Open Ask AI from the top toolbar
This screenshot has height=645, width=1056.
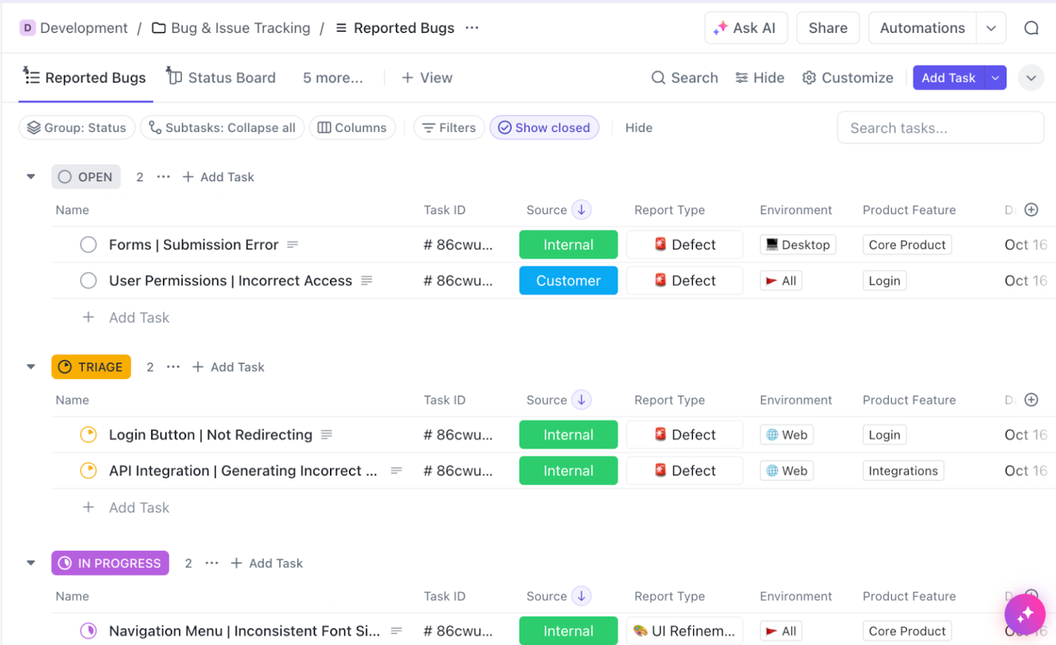point(746,27)
